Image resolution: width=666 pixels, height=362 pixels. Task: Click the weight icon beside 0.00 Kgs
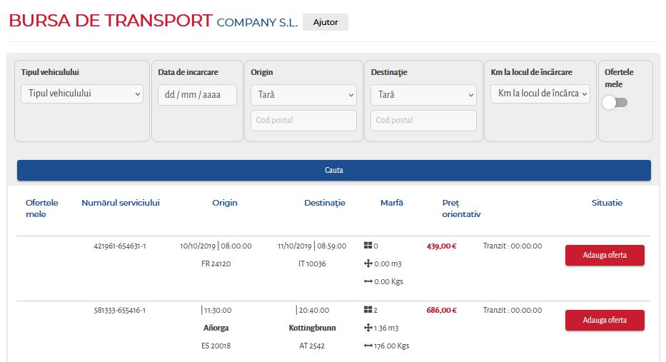[368, 281]
